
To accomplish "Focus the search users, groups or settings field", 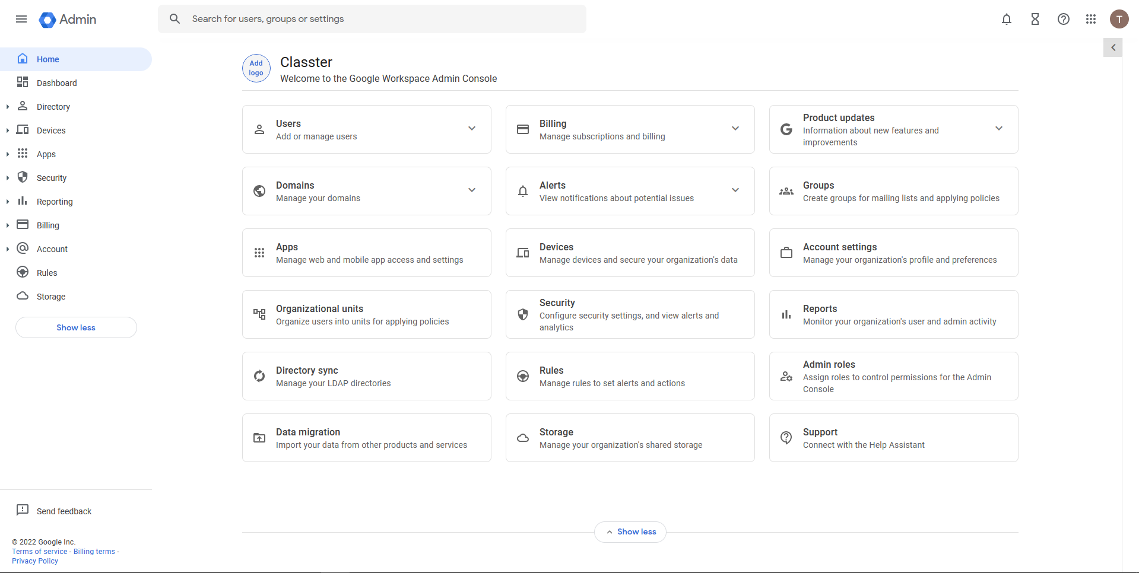I will (x=372, y=19).
